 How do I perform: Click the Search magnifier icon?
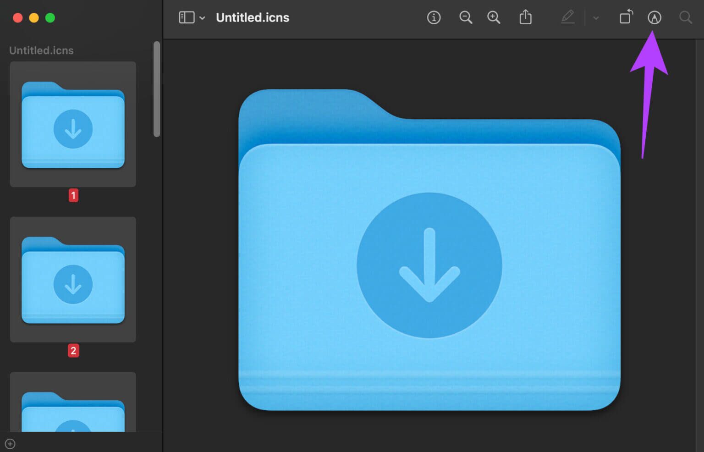pos(686,18)
